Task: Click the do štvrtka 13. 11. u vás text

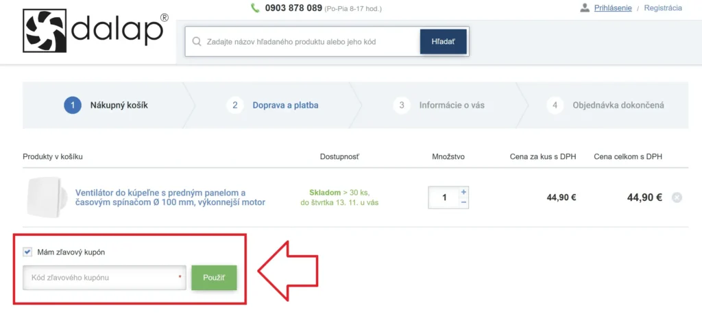Action: click(339, 203)
